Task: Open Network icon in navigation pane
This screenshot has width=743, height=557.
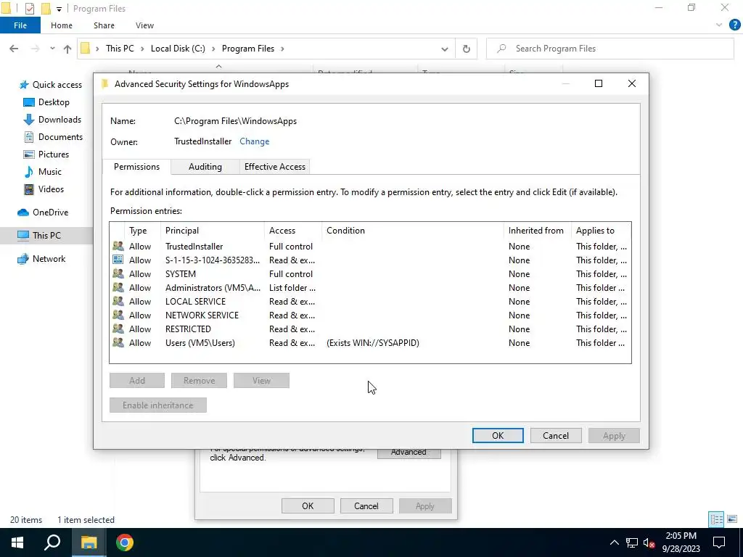Action: coord(23,259)
